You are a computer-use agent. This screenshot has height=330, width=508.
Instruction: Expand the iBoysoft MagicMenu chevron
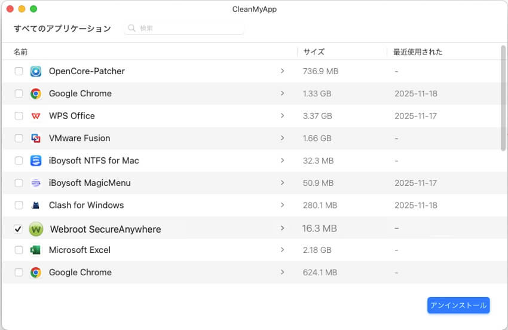pyautogui.click(x=282, y=182)
